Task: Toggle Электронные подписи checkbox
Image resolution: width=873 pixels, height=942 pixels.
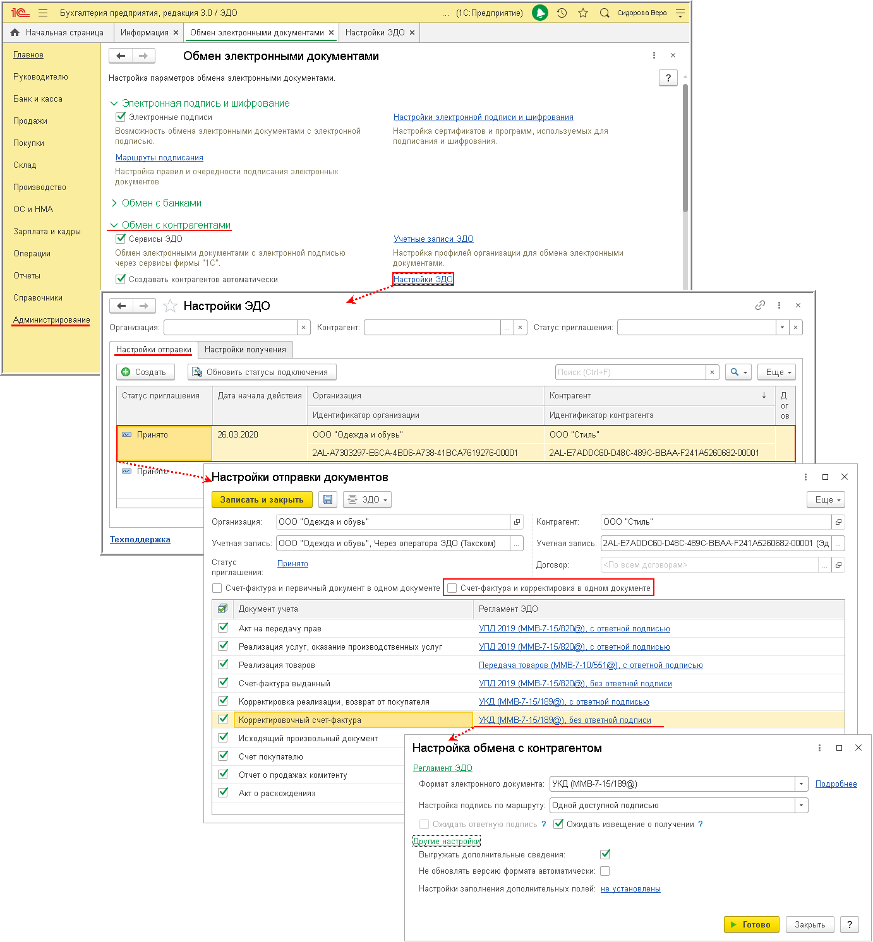Action: (121, 117)
